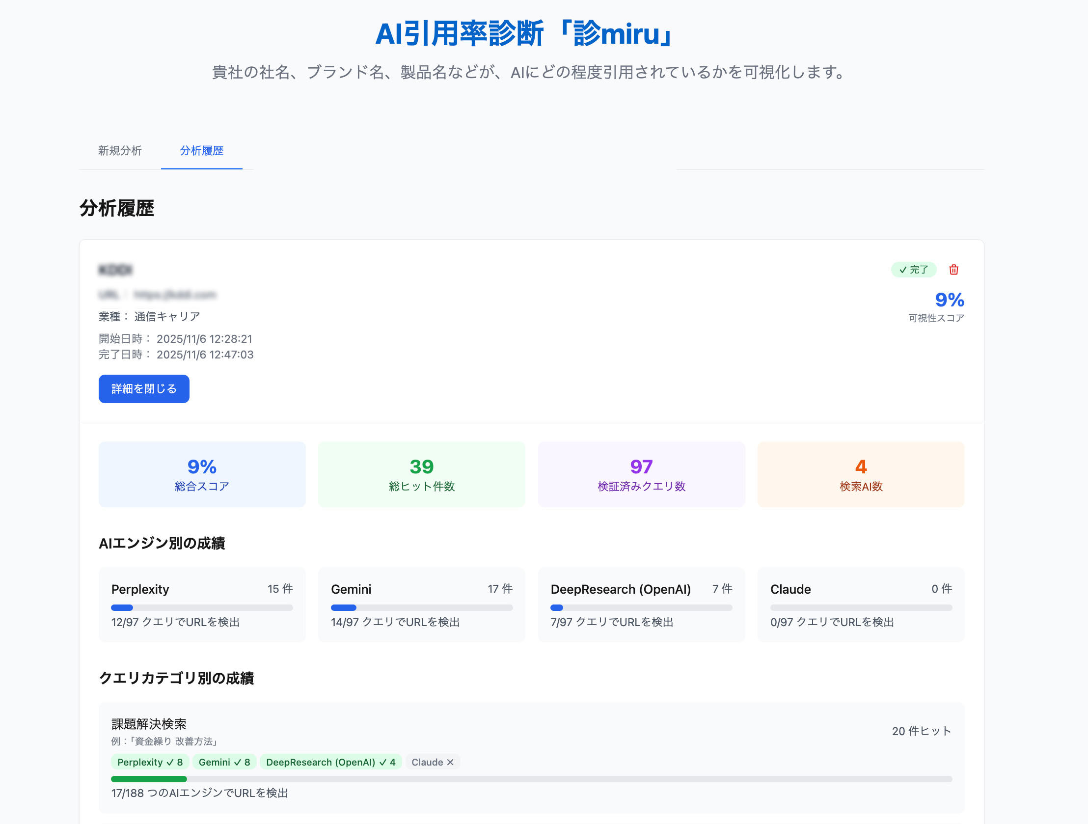Delete analysis with red trash icon
Image resolution: width=1088 pixels, height=824 pixels.
pyautogui.click(x=953, y=270)
